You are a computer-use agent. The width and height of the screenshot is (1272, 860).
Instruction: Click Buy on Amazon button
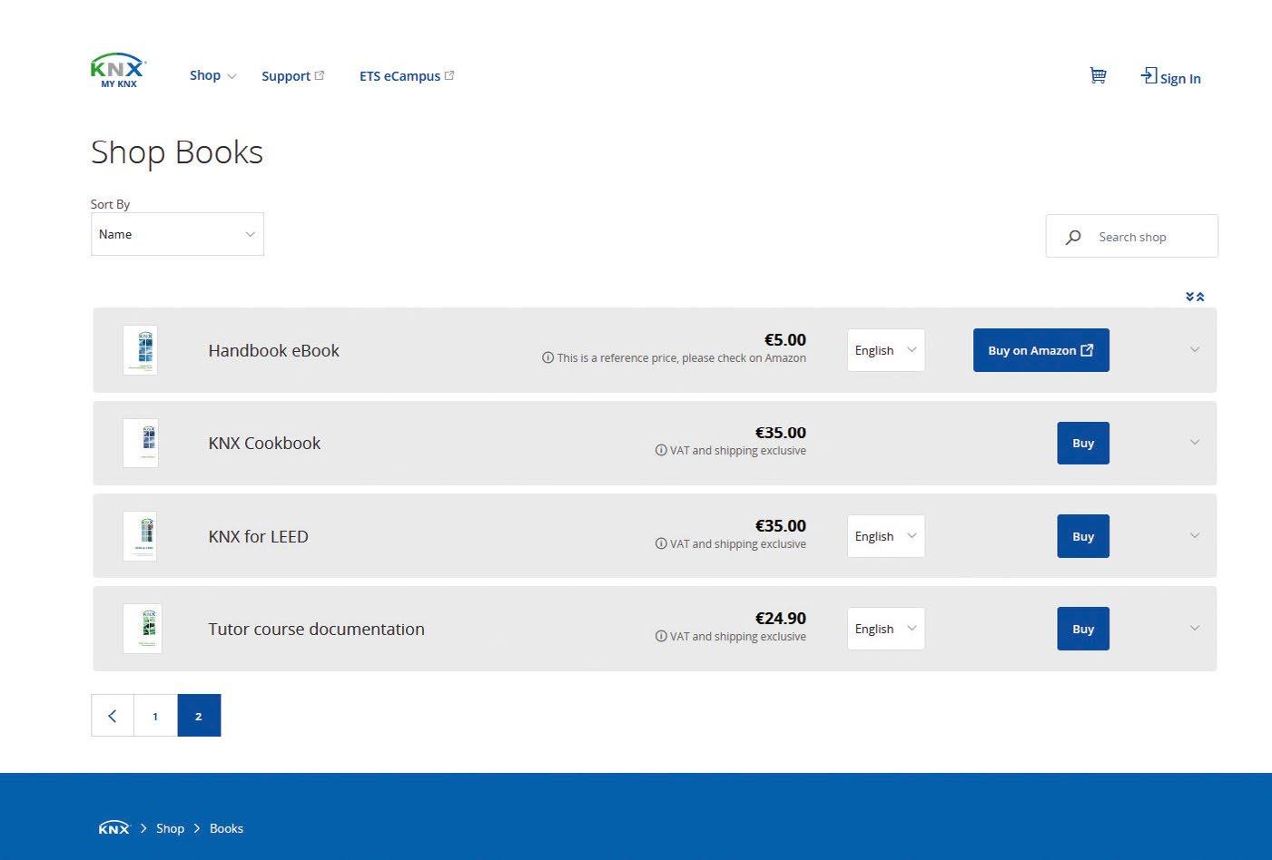[x=1041, y=350]
